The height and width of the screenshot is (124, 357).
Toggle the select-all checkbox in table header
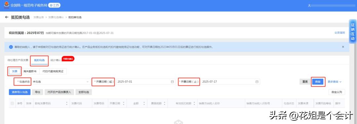pos(12,103)
